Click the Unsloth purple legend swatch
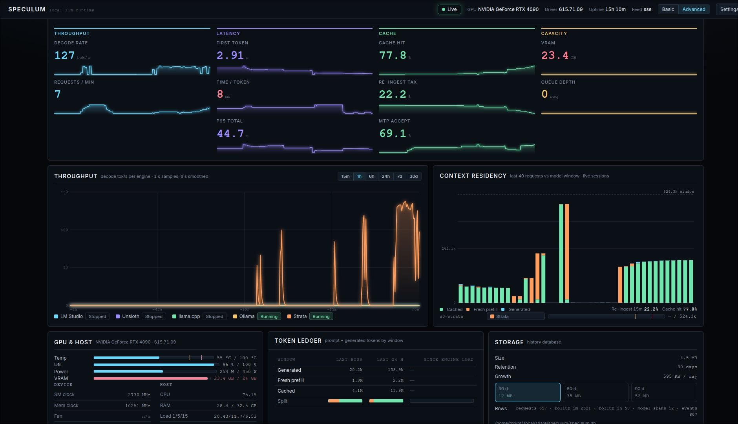The height and width of the screenshot is (424, 738). [118, 316]
